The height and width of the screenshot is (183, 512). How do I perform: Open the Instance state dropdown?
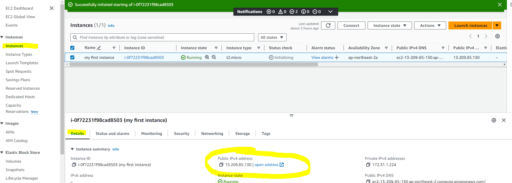coord(390,25)
